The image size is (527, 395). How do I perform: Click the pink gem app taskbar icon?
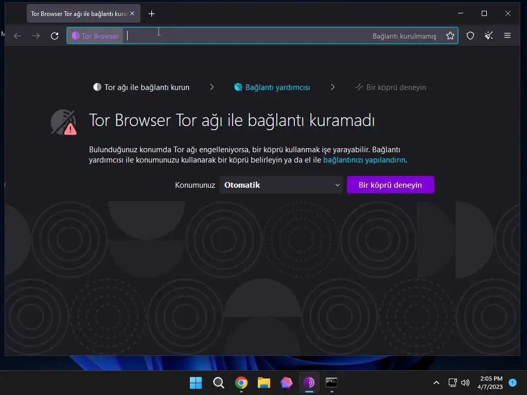[286, 383]
